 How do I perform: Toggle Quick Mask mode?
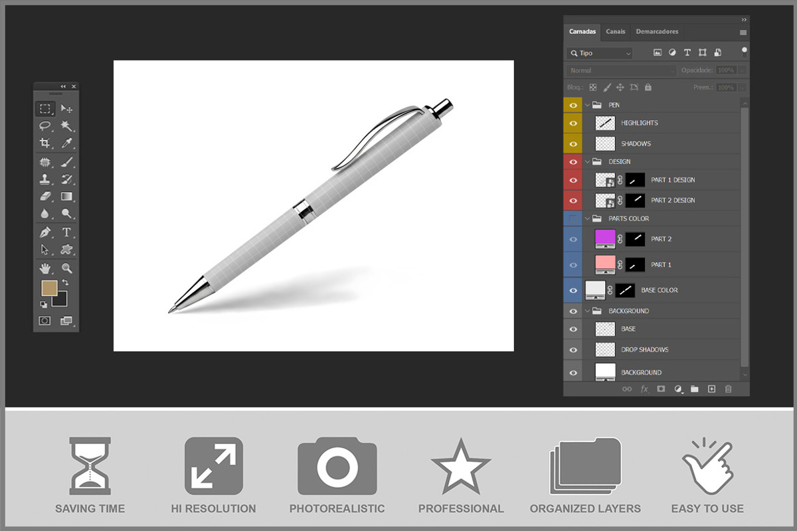(x=45, y=321)
